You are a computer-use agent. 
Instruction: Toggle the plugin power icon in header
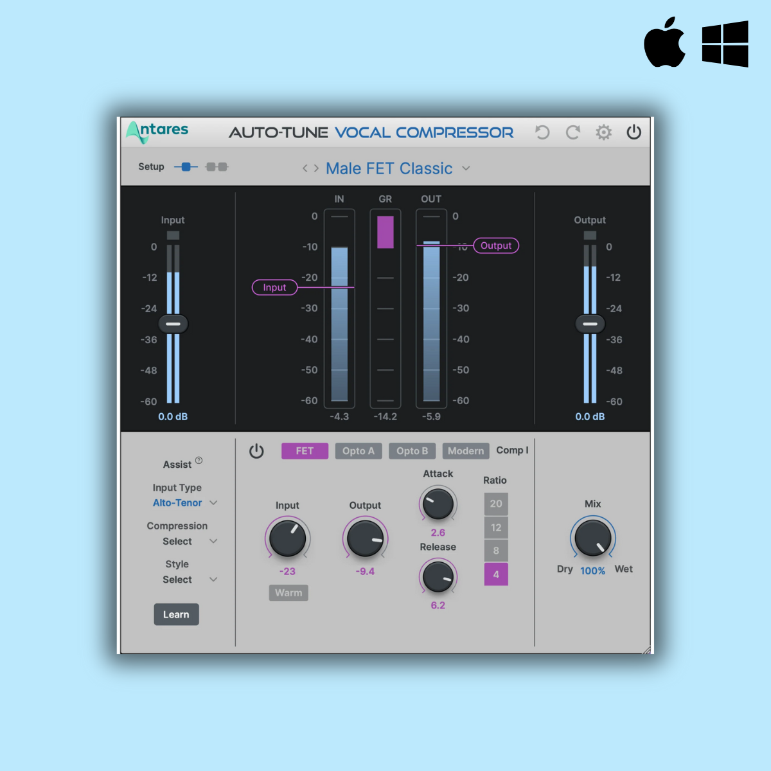coord(634,132)
